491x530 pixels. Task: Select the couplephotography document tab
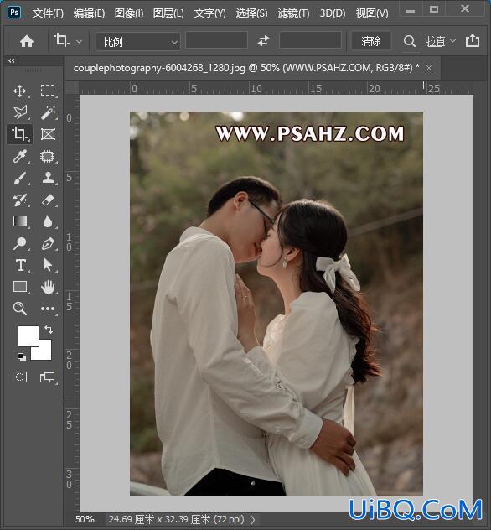tap(246, 68)
